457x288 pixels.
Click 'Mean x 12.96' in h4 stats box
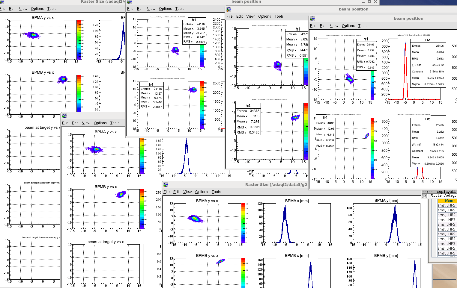(x=325, y=129)
